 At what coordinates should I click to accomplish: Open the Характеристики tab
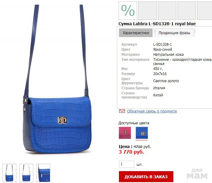point(136,33)
